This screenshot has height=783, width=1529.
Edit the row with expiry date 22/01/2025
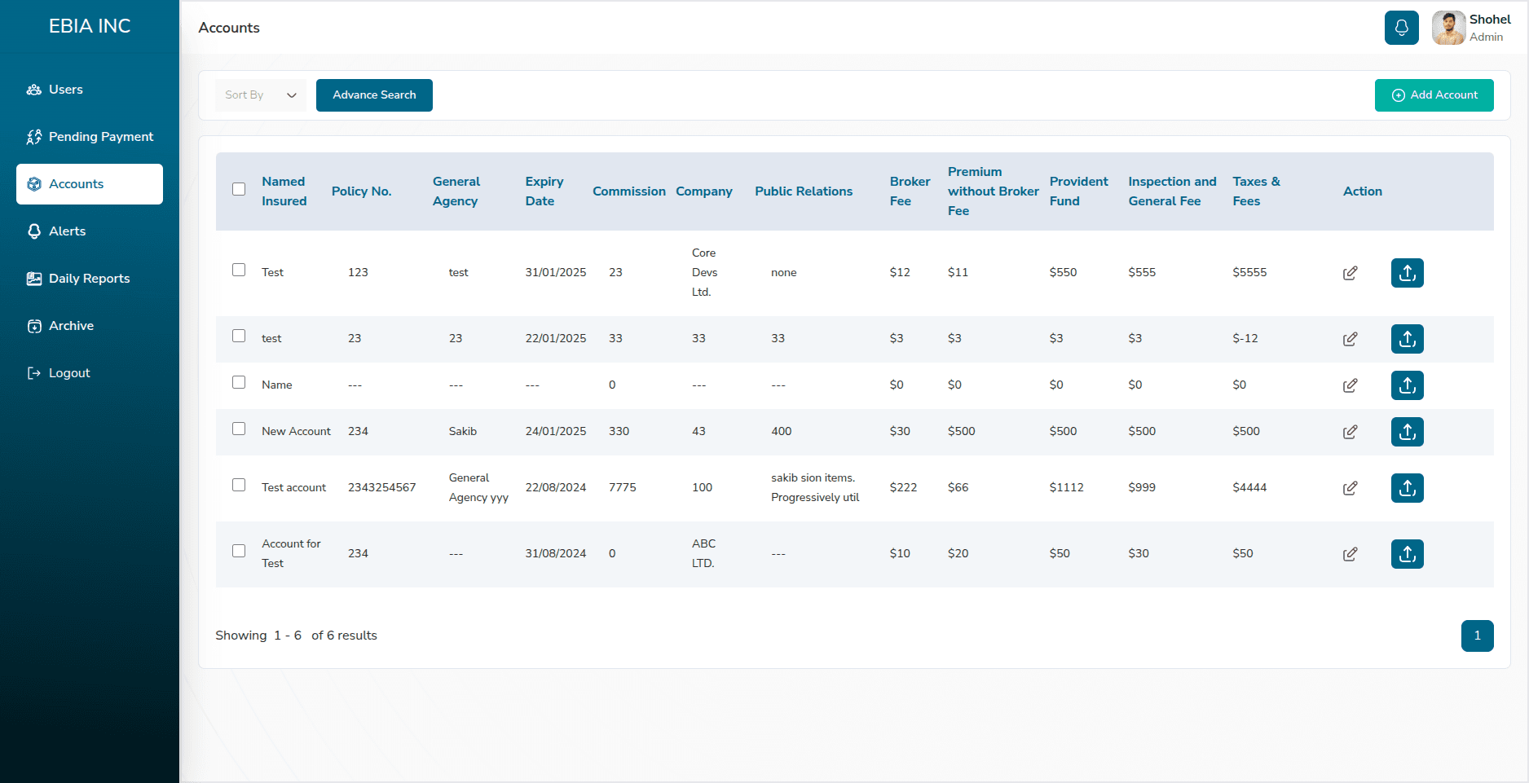(1350, 339)
